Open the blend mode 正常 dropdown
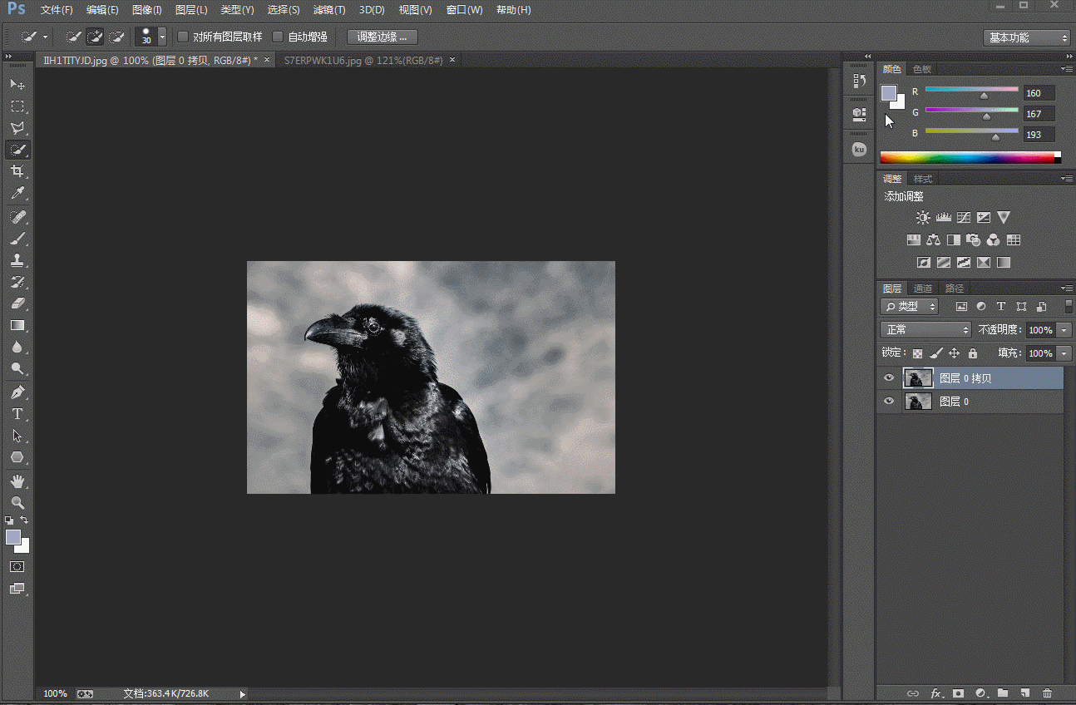 coord(925,330)
